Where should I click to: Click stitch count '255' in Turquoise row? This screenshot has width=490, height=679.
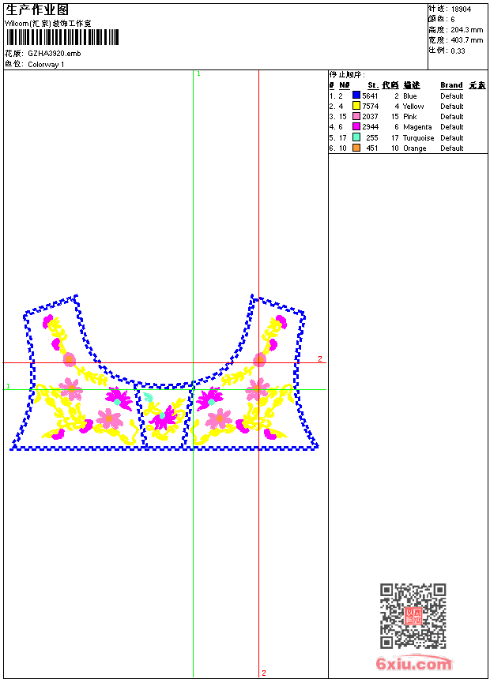coord(372,137)
